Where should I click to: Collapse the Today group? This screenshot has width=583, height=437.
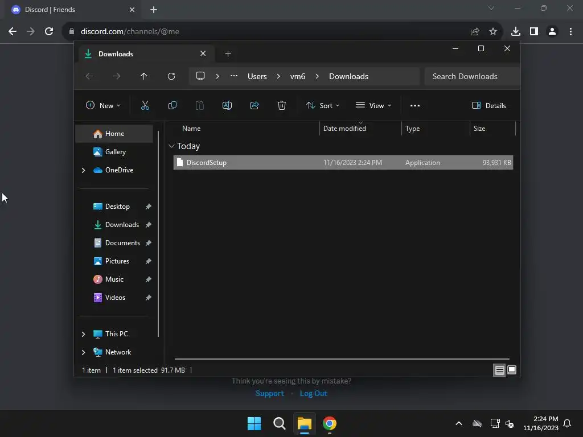click(171, 146)
